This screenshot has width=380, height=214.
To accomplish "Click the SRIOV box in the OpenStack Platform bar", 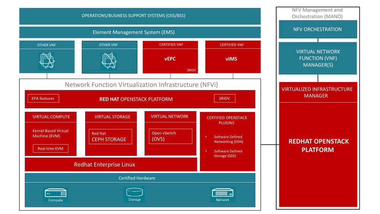I will click(x=225, y=98).
